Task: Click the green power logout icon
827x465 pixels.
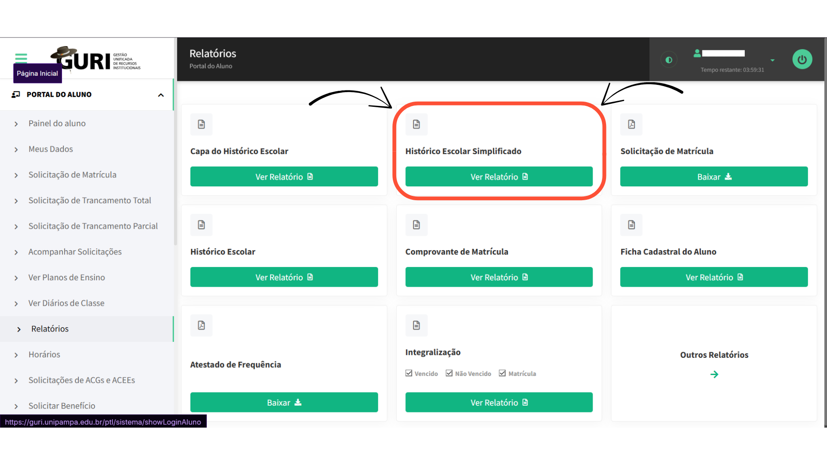Action: tap(802, 59)
